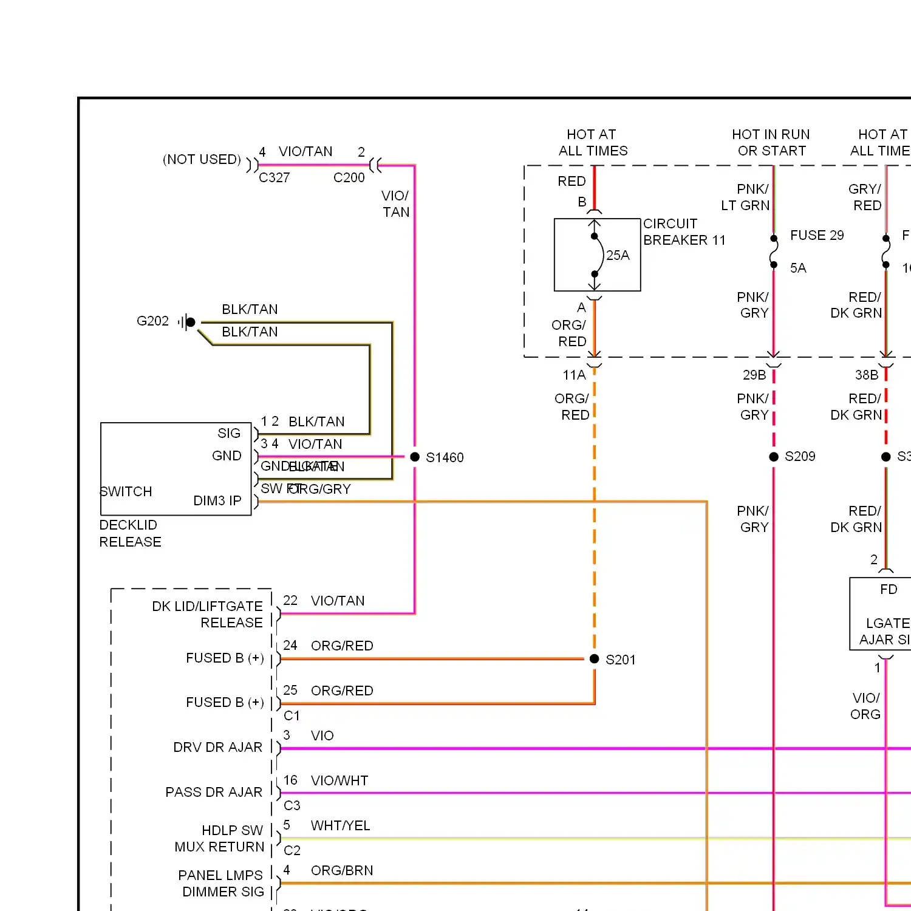Click the C3 connector label
The image size is (911, 911).
coord(292,805)
